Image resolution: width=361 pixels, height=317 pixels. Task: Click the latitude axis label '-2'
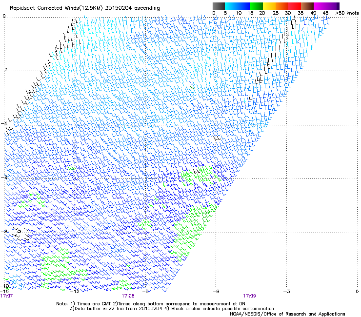[4, 70]
